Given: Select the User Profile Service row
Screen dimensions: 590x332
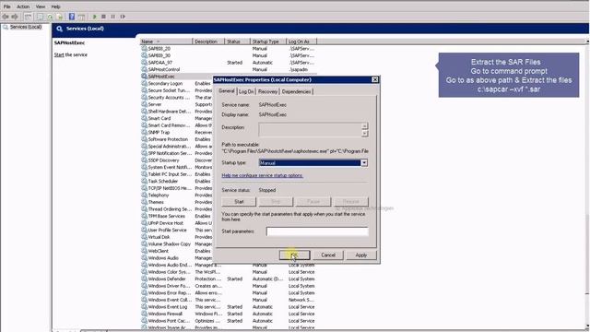Looking at the screenshot, I should [x=176, y=230].
